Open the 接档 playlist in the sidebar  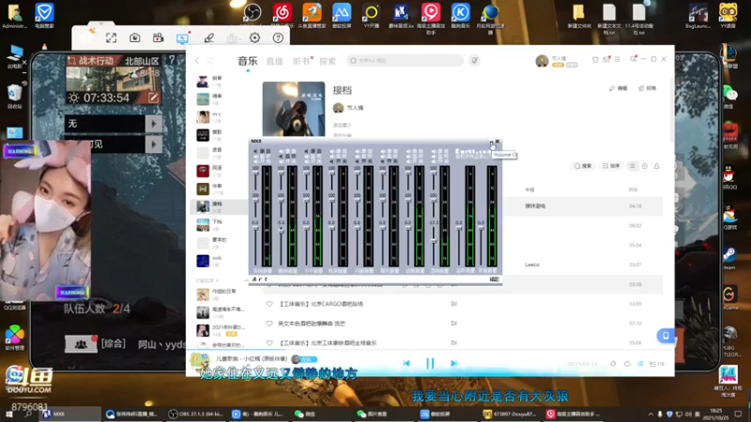pos(220,206)
